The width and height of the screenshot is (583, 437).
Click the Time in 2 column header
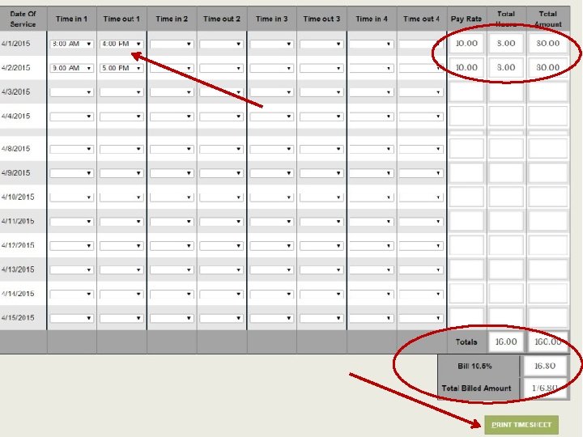click(x=172, y=19)
